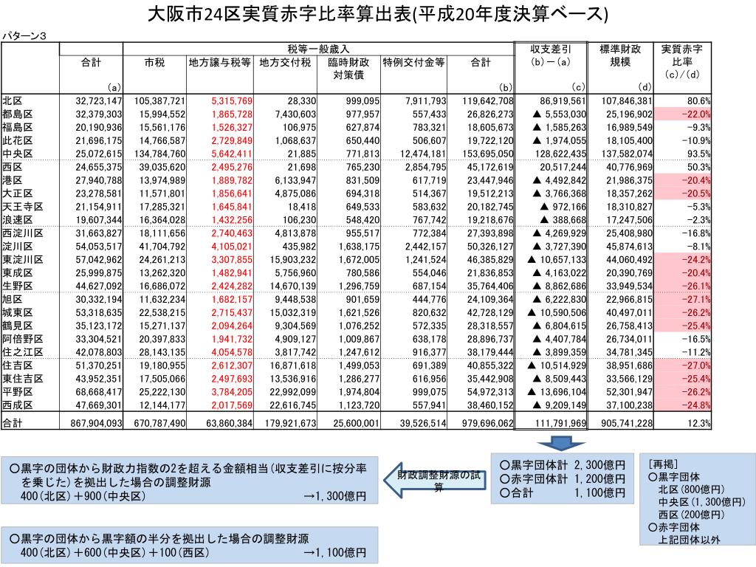Select the 東淀川区 row label
Viewport: 756px width, 567px height.
pyautogui.click(x=23, y=259)
